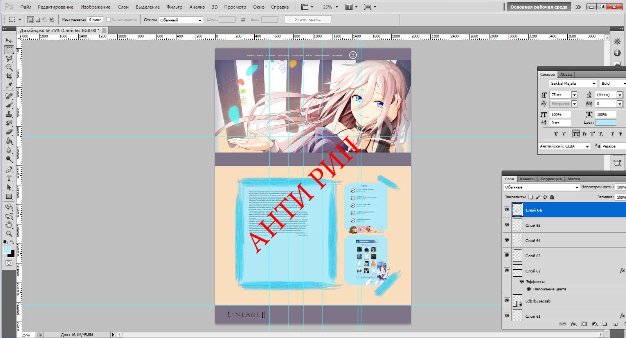Viewport: 626px width, 338px height.
Task: Select the Magic Wand tool
Action: (x=9, y=68)
